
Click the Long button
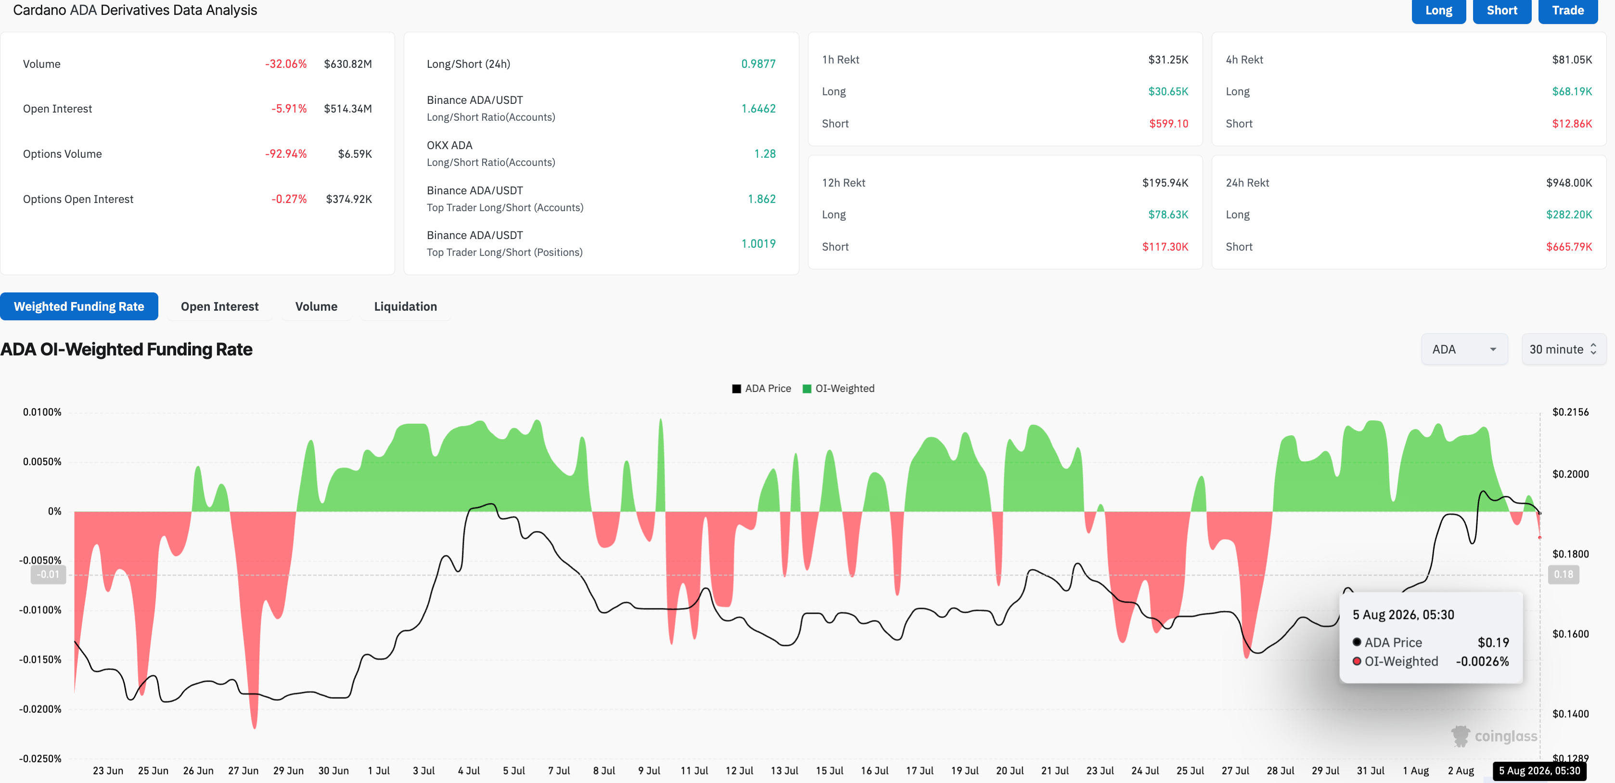[x=1438, y=11]
